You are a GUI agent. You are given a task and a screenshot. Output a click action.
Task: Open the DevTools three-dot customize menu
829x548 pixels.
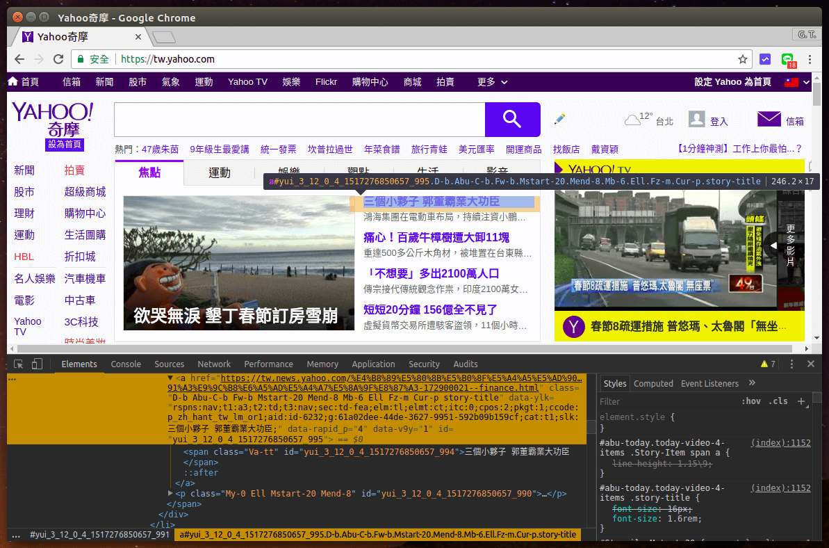(791, 364)
